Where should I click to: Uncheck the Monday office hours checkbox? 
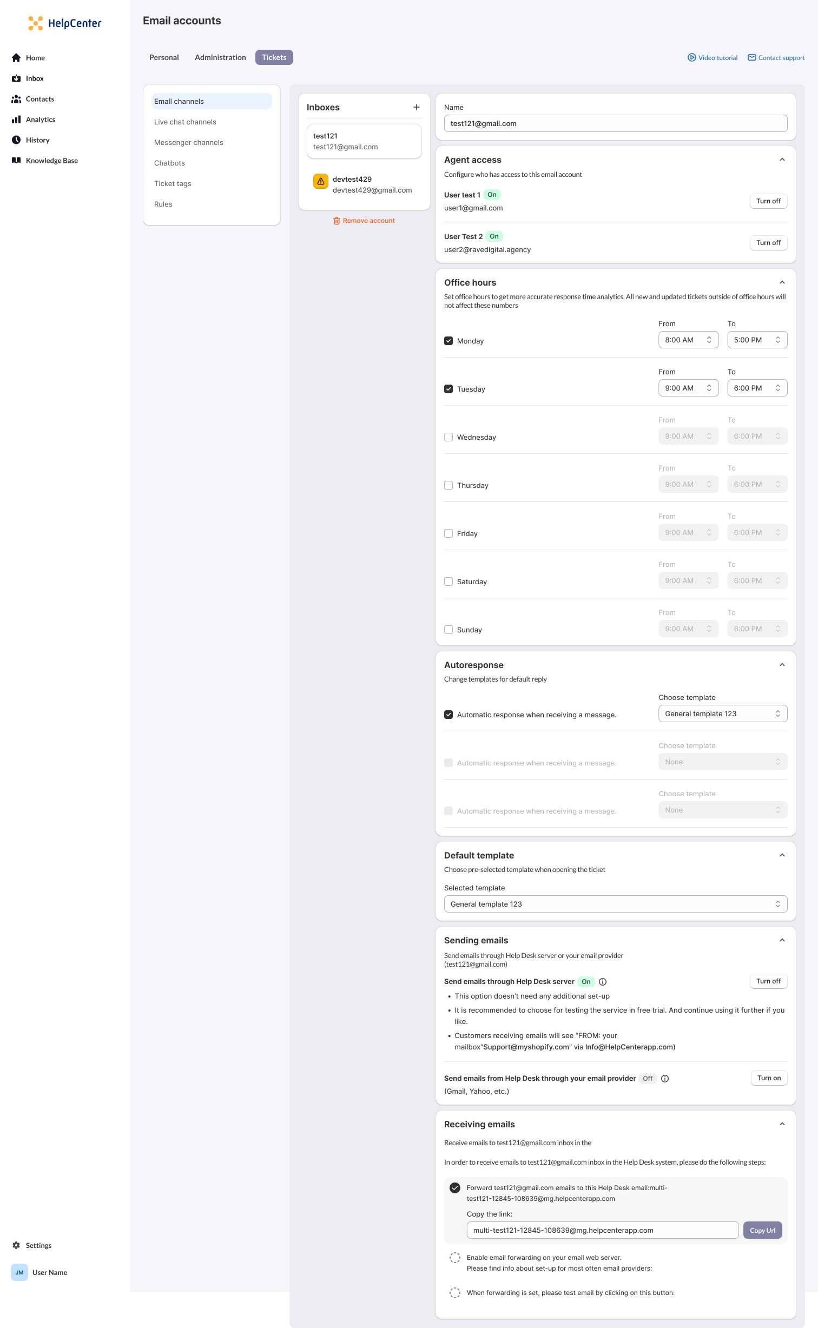(x=448, y=341)
